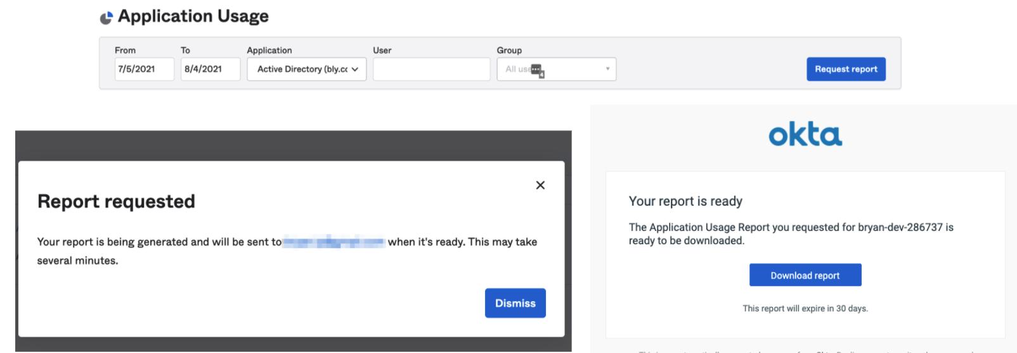Click the Application Usage page heading

(193, 16)
